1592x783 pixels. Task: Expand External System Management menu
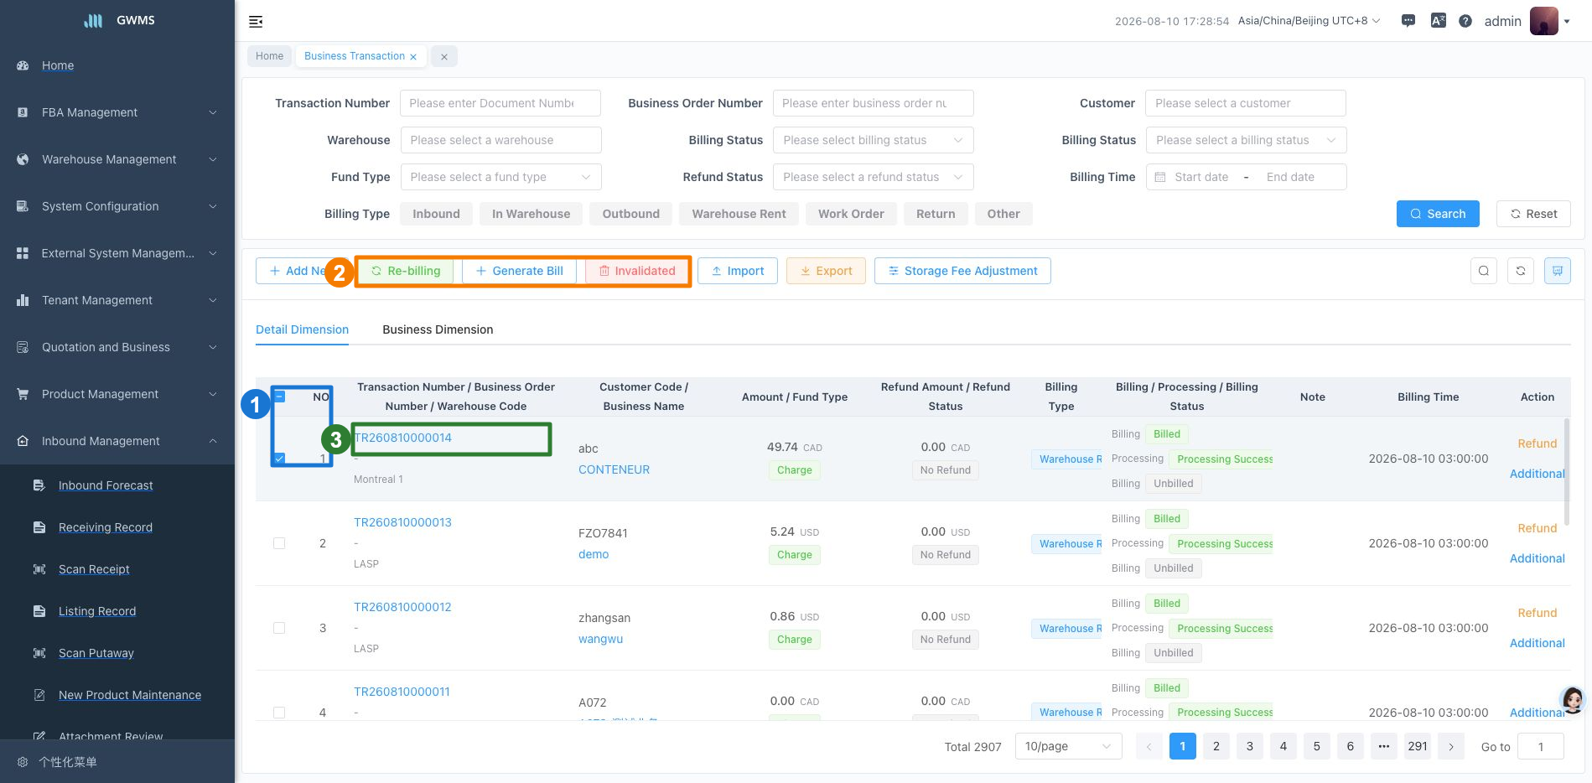(x=117, y=253)
